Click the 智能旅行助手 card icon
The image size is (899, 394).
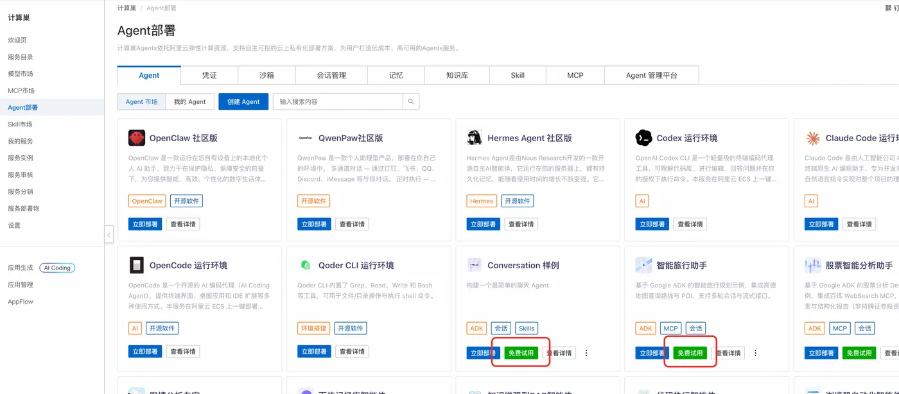tap(643, 265)
